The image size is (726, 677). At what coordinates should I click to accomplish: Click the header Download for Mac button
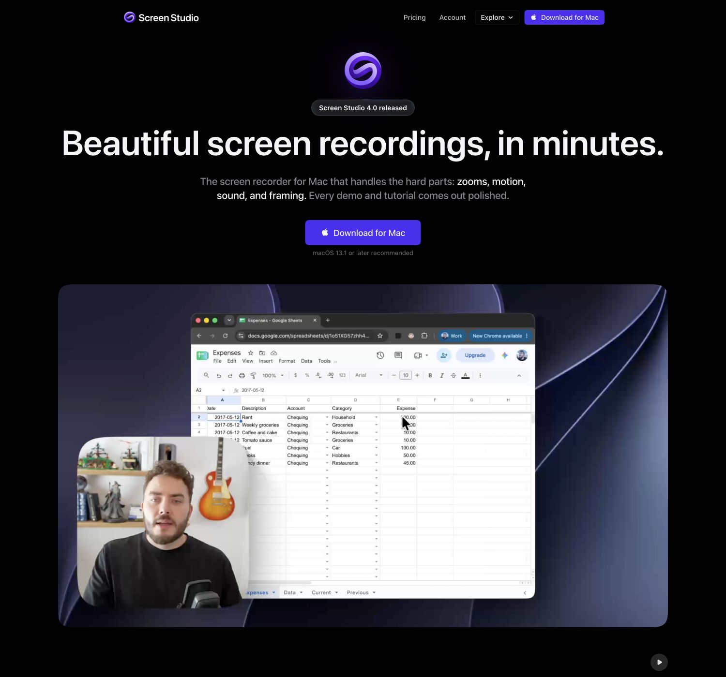(x=564, y=17)
